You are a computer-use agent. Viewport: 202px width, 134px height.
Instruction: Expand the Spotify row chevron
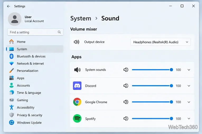click(x=189, y=118)
